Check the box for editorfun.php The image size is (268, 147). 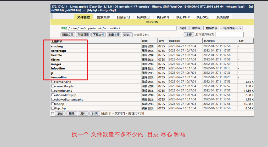53,91
